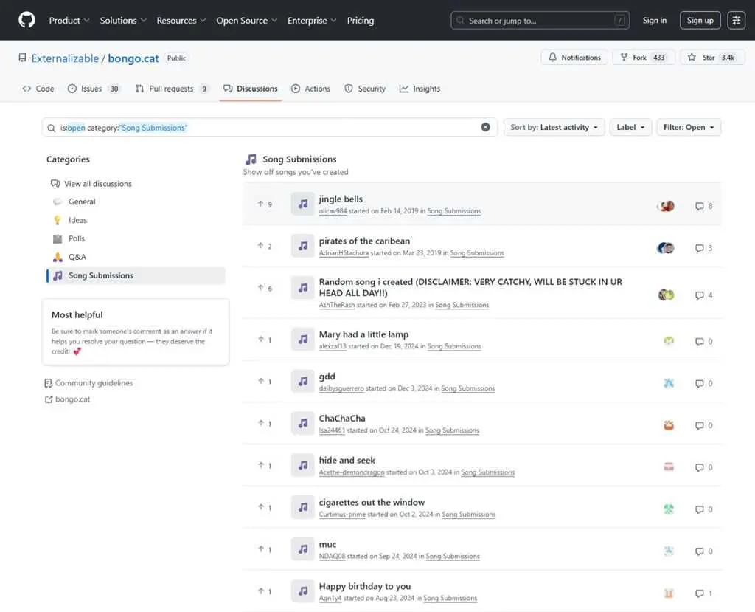Open the Filter: Open dropdown

pyautogui.click(x=689, y=127)
